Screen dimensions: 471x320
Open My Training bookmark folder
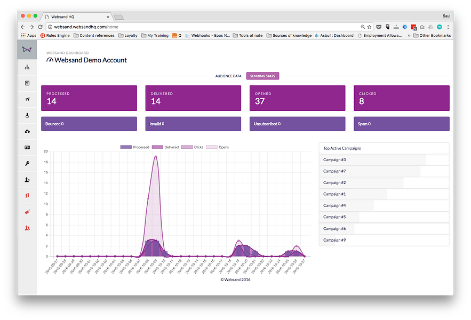pyautogui.click(x=155, y=35)
